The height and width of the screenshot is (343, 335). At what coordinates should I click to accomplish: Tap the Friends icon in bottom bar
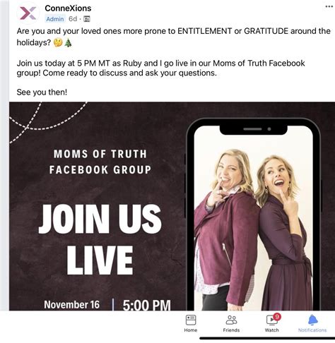(231, 320)
